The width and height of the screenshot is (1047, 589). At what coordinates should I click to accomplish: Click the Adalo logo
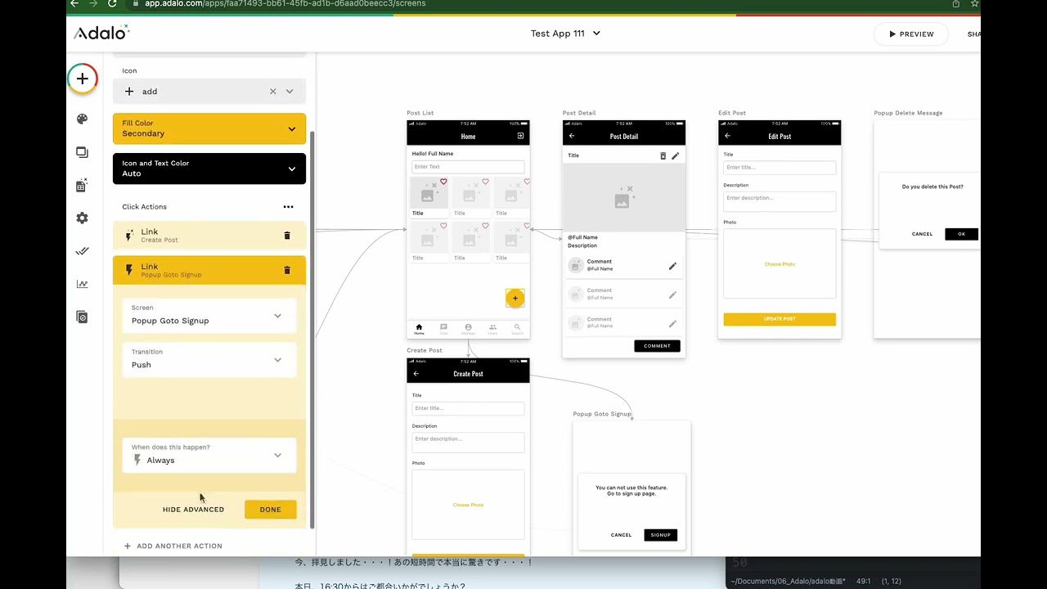[101, 33]
